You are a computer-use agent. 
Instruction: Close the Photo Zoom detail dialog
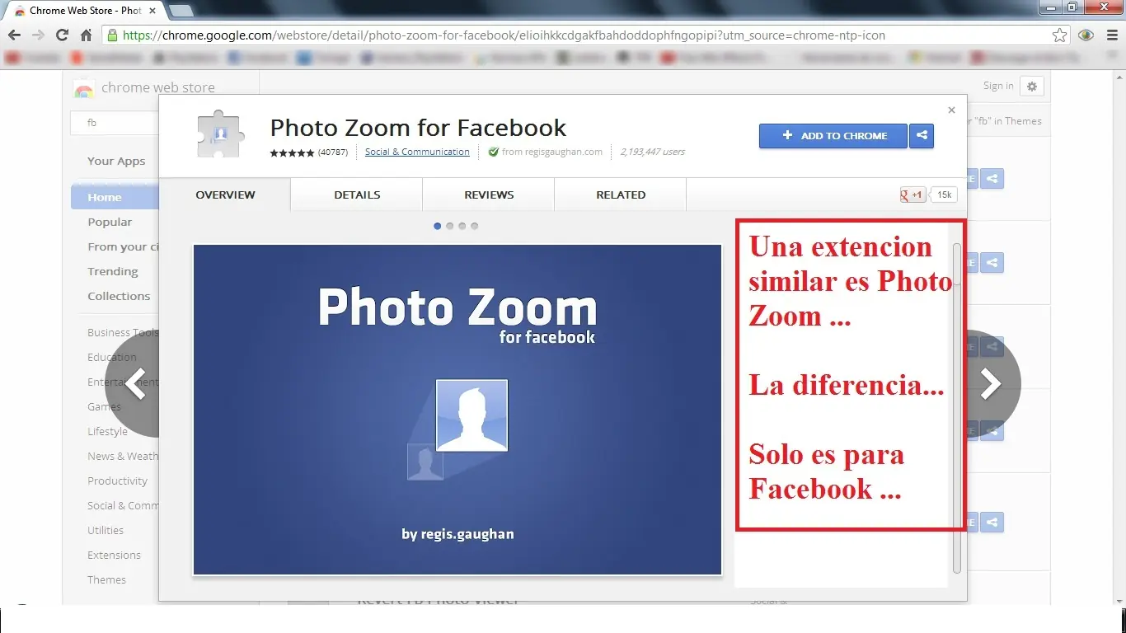(951, 110)
